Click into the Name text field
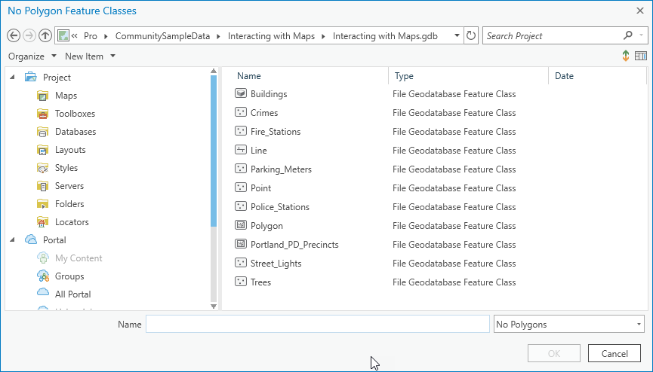Viewport: 653px width, 372px height. pos(317,325)
